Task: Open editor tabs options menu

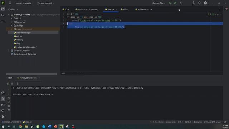Action: click(220, 9)
